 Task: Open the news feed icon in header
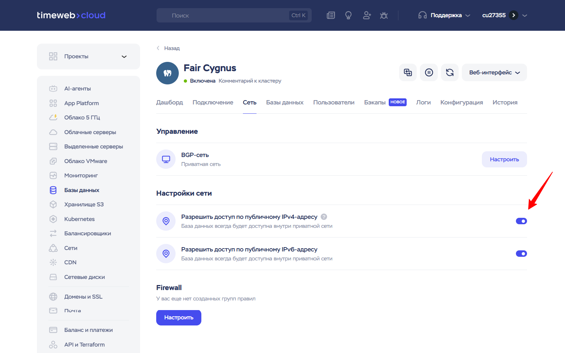[x=331, y=15]
